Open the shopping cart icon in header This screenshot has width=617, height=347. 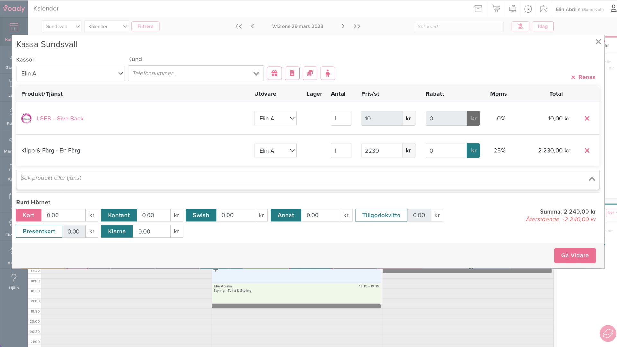click(x=496, y=9)
